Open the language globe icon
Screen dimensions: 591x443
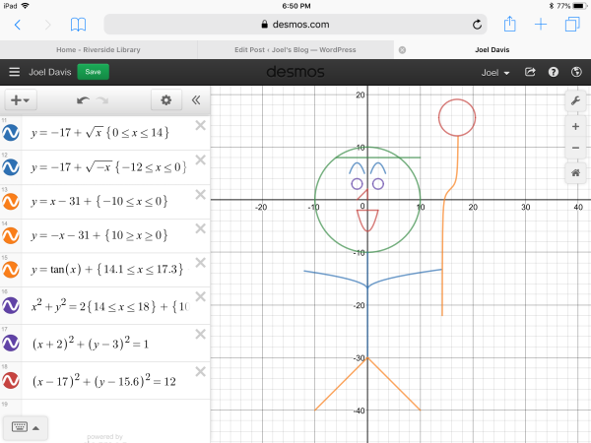tap(575, 72)
